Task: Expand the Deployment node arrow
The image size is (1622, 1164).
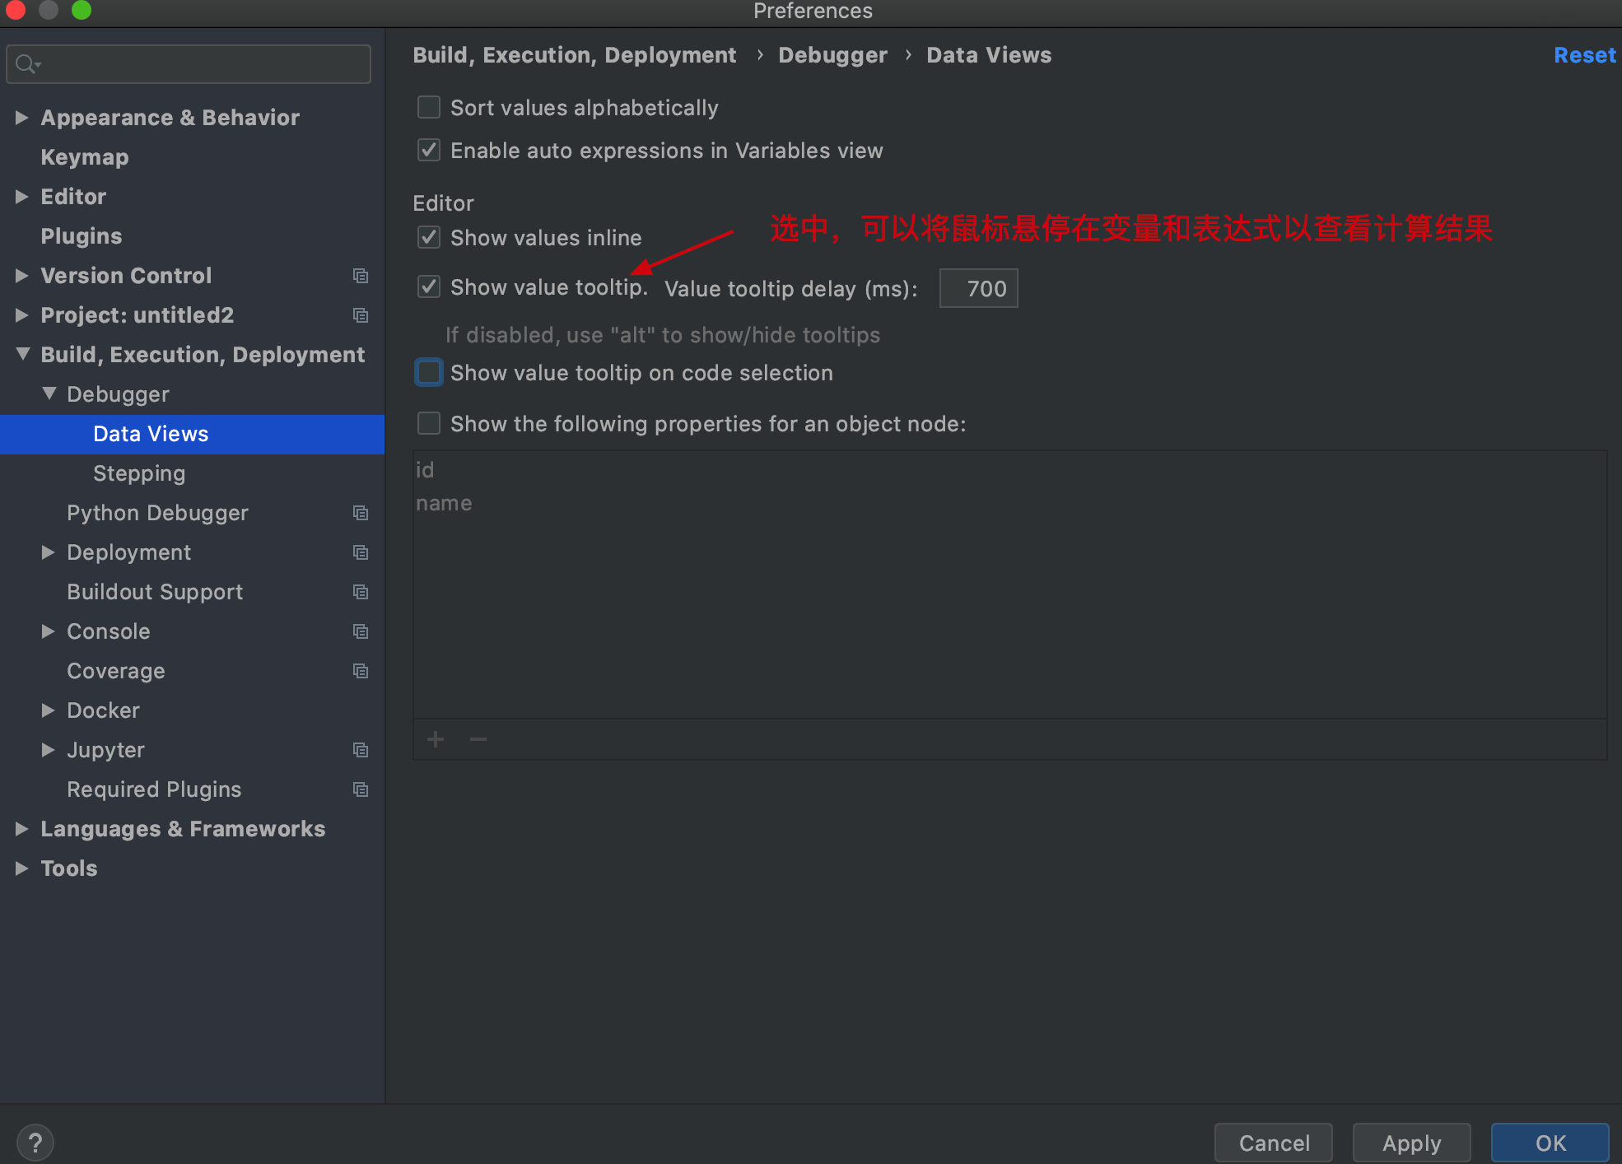Action: point(49,552)
